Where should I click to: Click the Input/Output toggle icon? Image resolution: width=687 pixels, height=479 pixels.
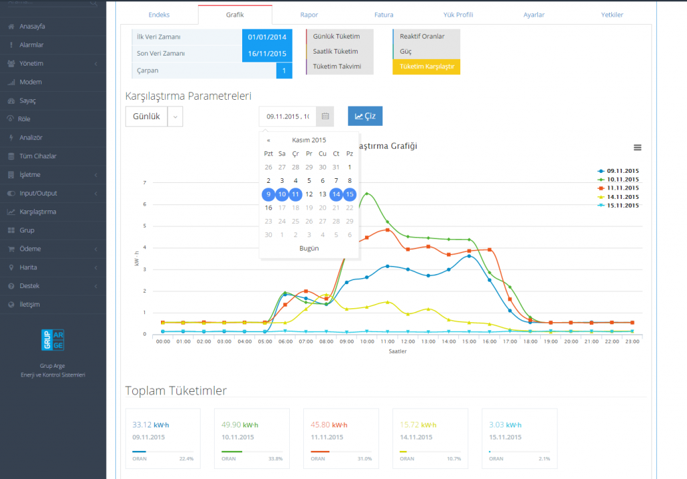11,194
